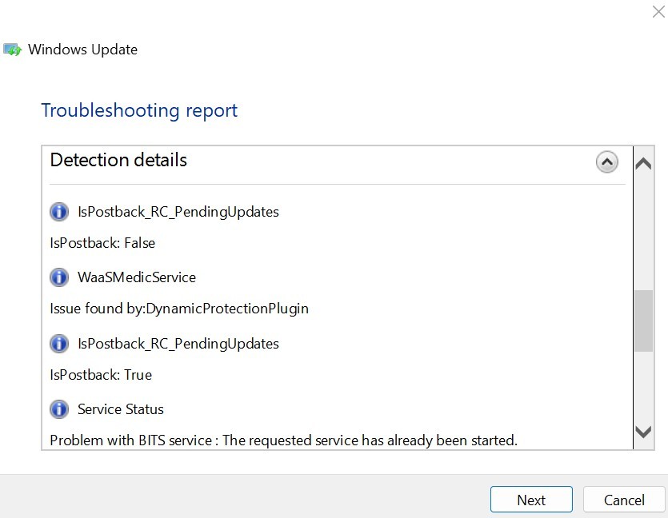This screenshot has width=668, height=518.
Task: Click info icon above 'IsPostback: False' line
Action: click(59, 212)
